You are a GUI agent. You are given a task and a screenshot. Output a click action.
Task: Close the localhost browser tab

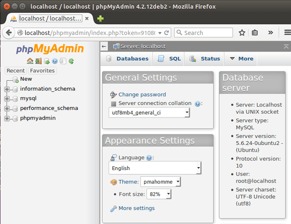coord(87,18)
